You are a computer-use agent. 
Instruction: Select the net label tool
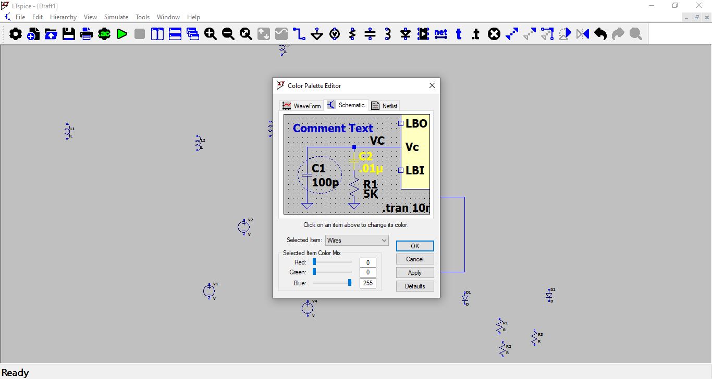(x=441, y=34)
